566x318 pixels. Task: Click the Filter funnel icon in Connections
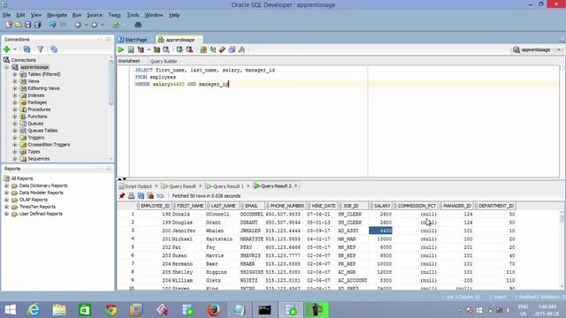(x=41, y=49)
